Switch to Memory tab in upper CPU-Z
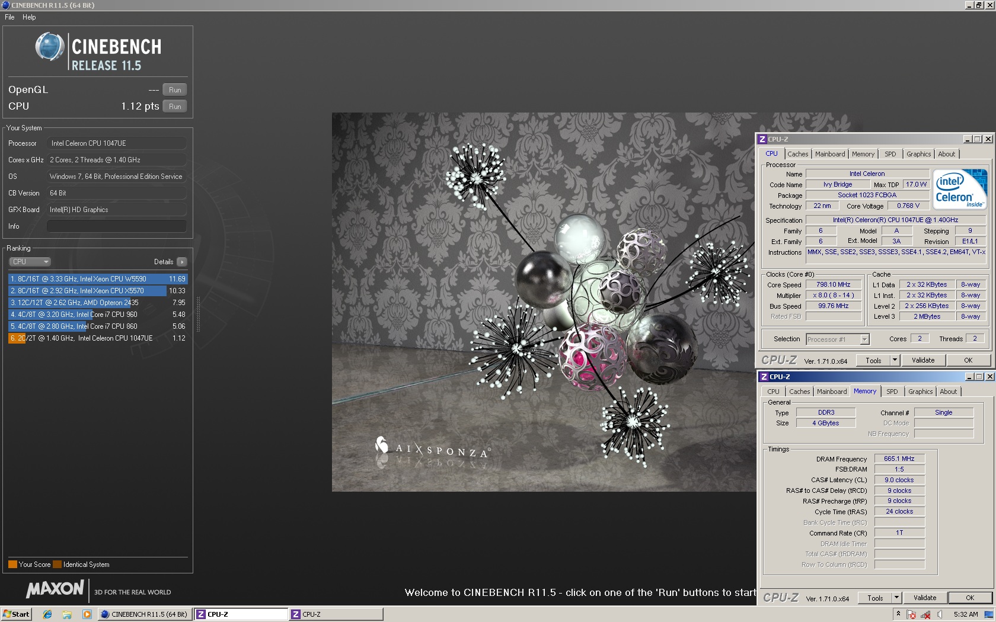Viewport: 996px width, 622px height. click(x=863, y=154)
